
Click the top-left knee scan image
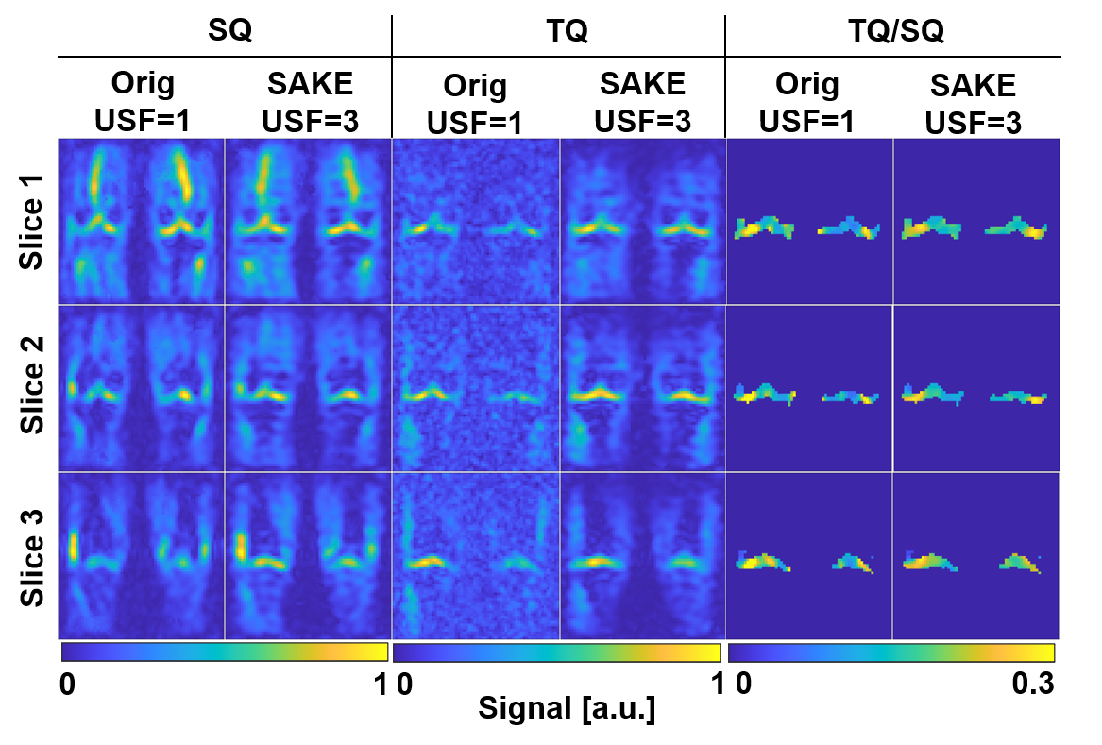tap(142, 221)
